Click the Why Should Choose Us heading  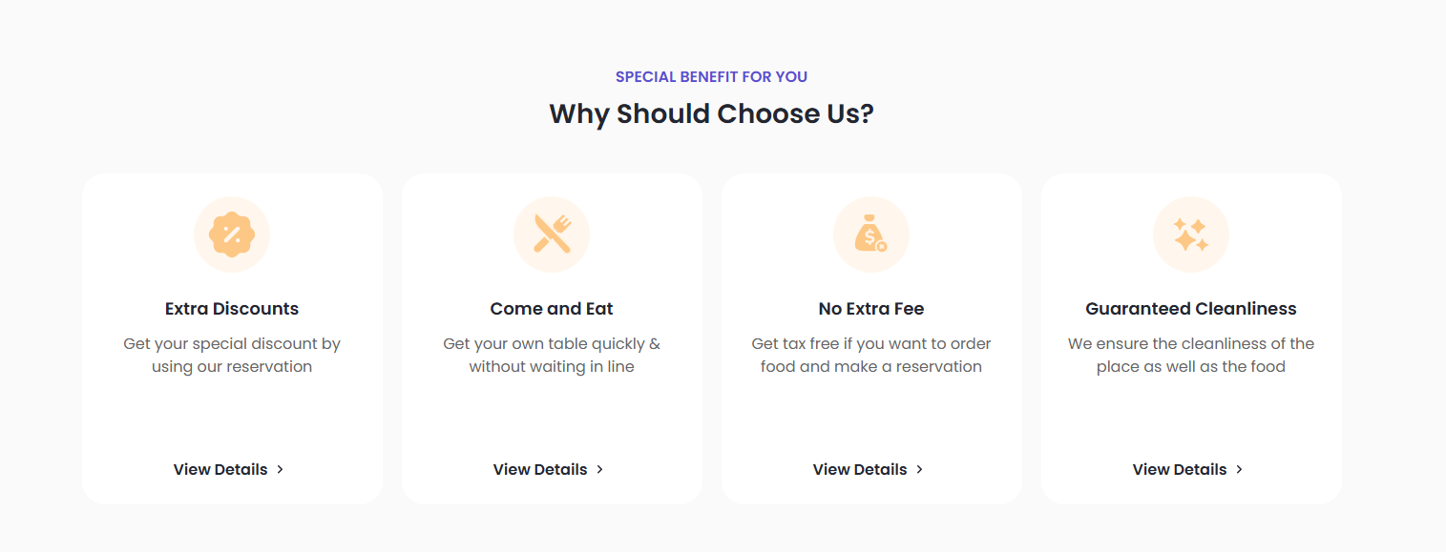712,113
